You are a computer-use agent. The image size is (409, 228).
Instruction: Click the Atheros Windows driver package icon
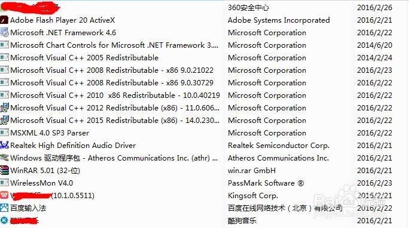click(4, 158)
